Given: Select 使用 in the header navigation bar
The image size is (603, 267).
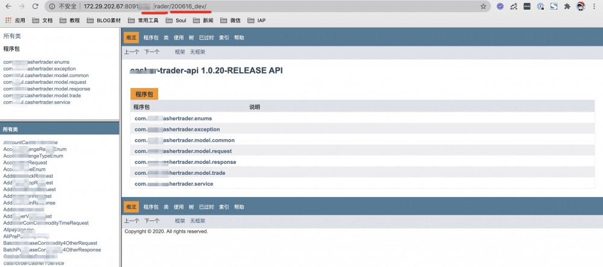Looking at the screenshot, I should point(179,37).
